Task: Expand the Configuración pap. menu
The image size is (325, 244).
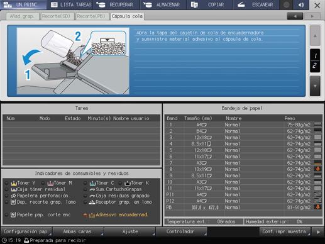Action: (26, 231)
